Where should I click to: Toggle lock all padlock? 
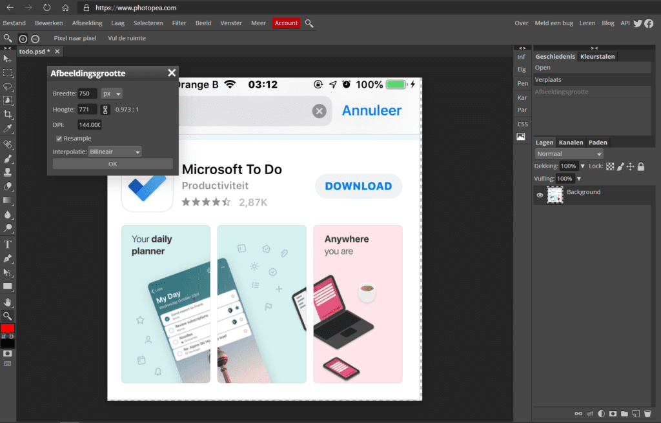[641, 166]
